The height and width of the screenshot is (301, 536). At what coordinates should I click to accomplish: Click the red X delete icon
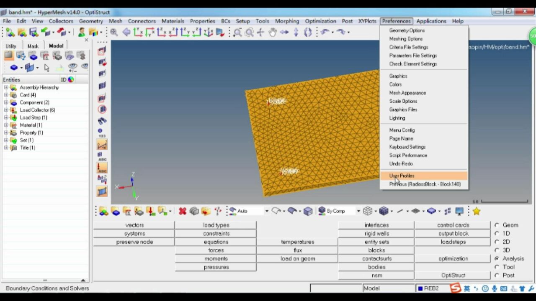pos(182,212)
